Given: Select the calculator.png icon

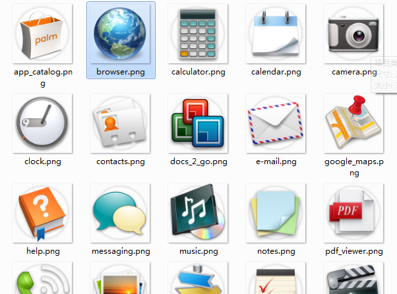Looking at the screenshot, I should click(x=198, y=34).
